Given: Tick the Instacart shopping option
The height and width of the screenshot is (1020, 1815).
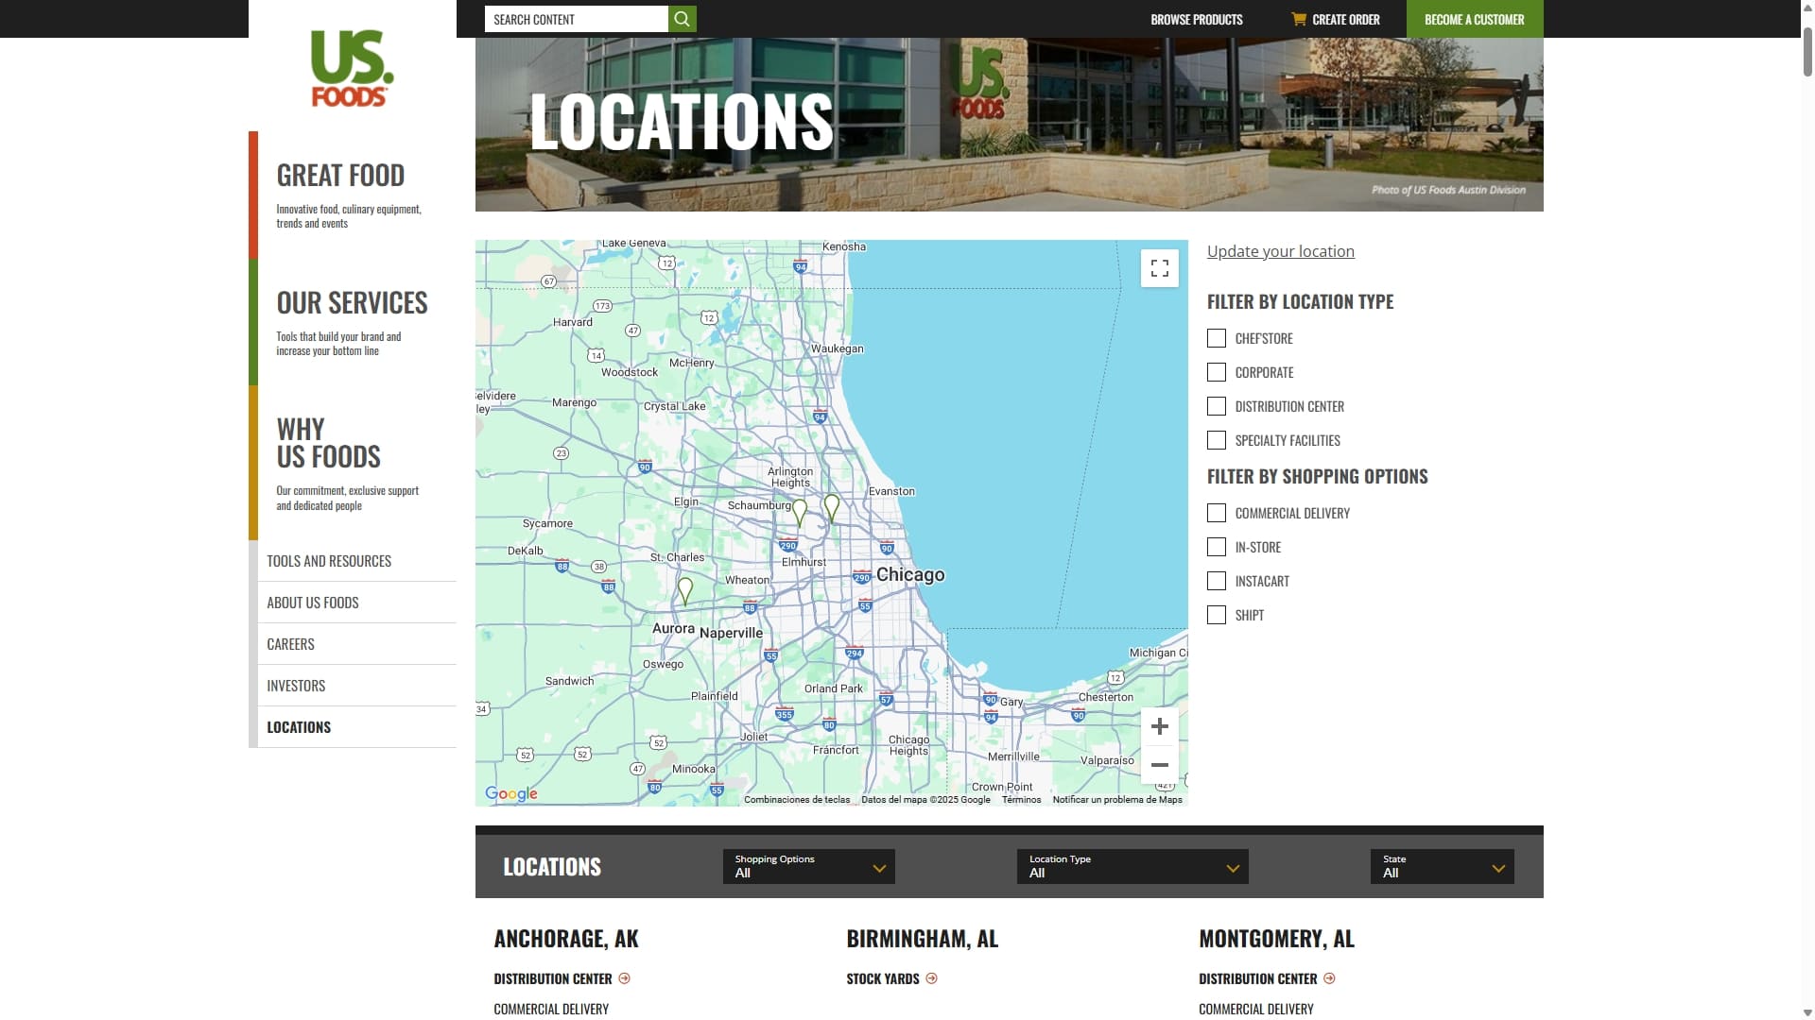Looking at the screenshot, I should click(1217, 581).
